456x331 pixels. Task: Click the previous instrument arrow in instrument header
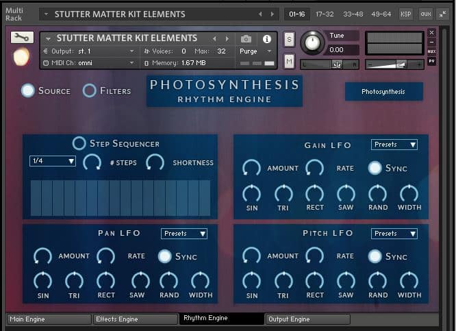point(214,38)
